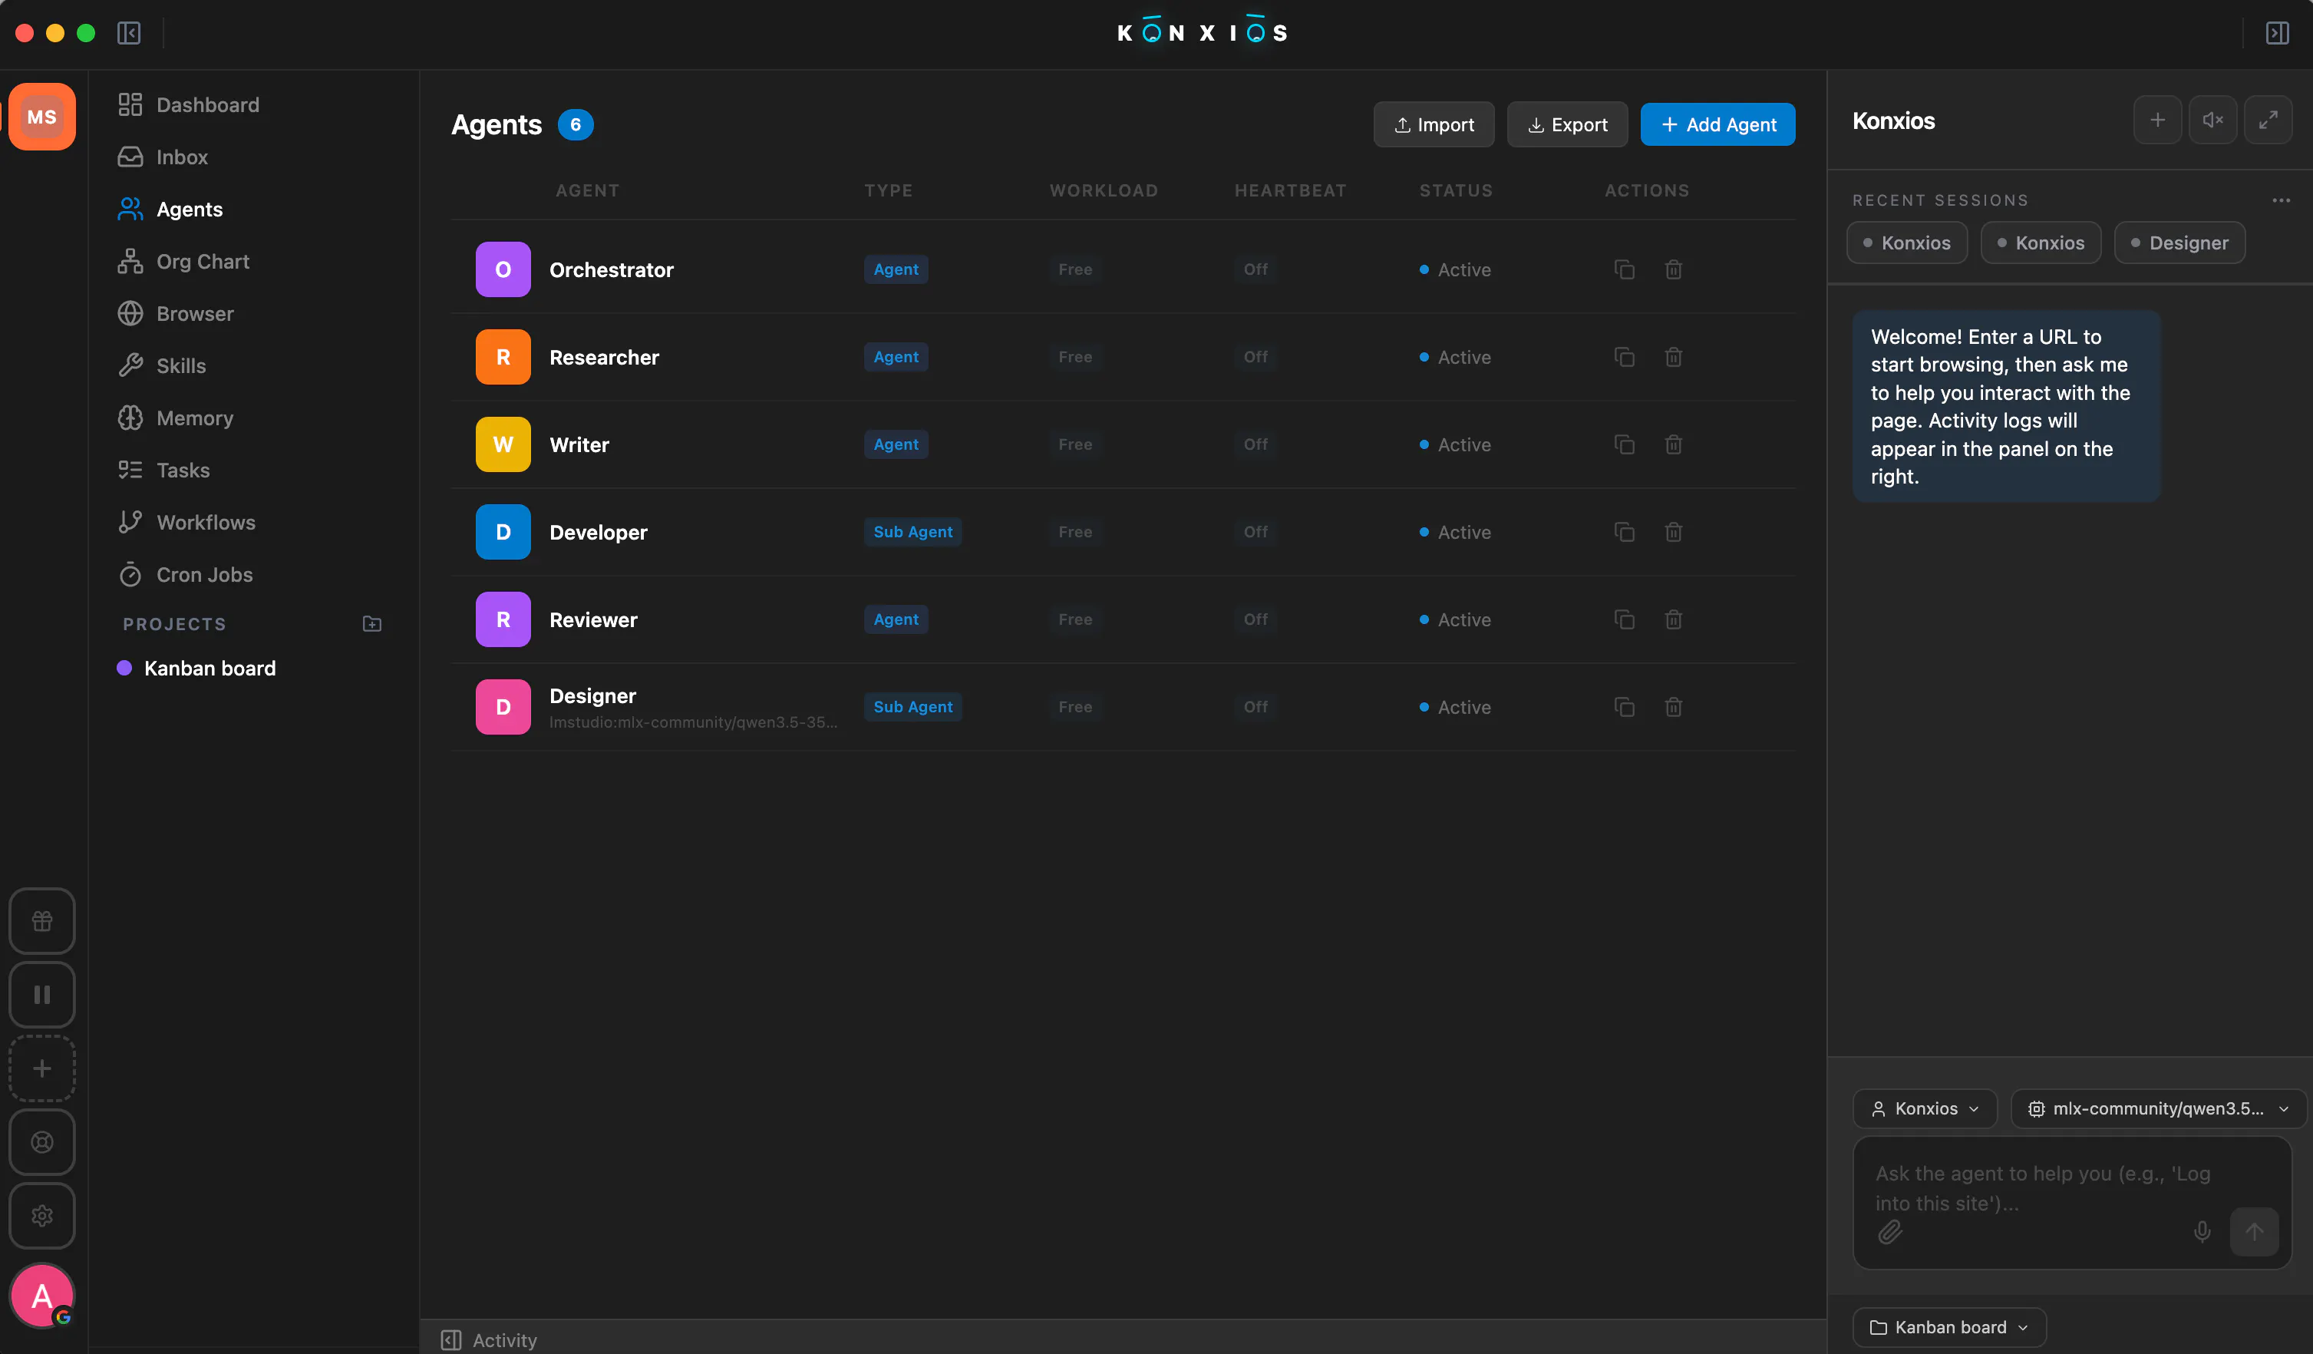Open the Memory section
The height and width of the screenshot is (1354, 2313).
175,418
